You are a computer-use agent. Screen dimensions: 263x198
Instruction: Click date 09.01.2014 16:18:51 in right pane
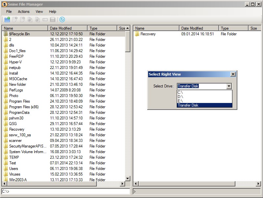[197, 34]
